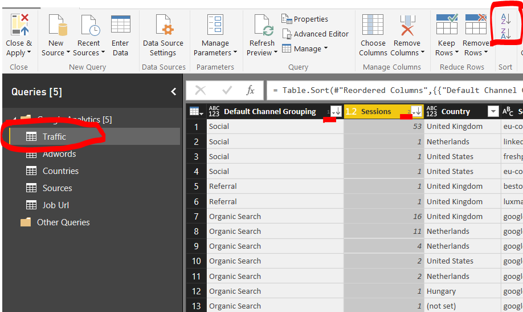Click the ABC123 type icon on Default Channel Grouping
The image size is (523, 312).
(x=214, y=111)
